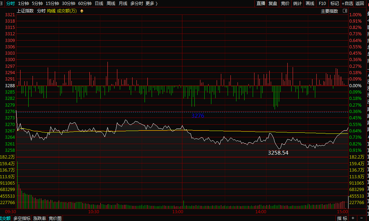369x221 pixels.
Task: Add stock via +自选 button
Action: [347, 4]
